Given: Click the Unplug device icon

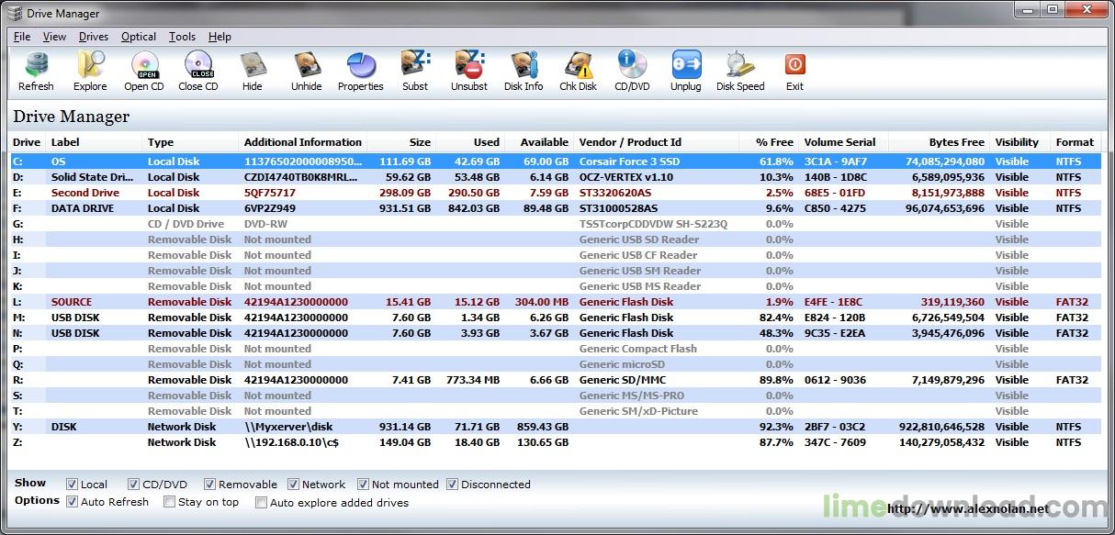Looking at the screenshot, I should point(685,66).
